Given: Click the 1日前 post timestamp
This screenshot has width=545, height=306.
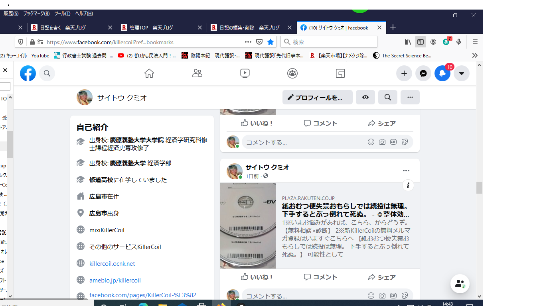Looking at the screenshot, I should tap(252, 176).
